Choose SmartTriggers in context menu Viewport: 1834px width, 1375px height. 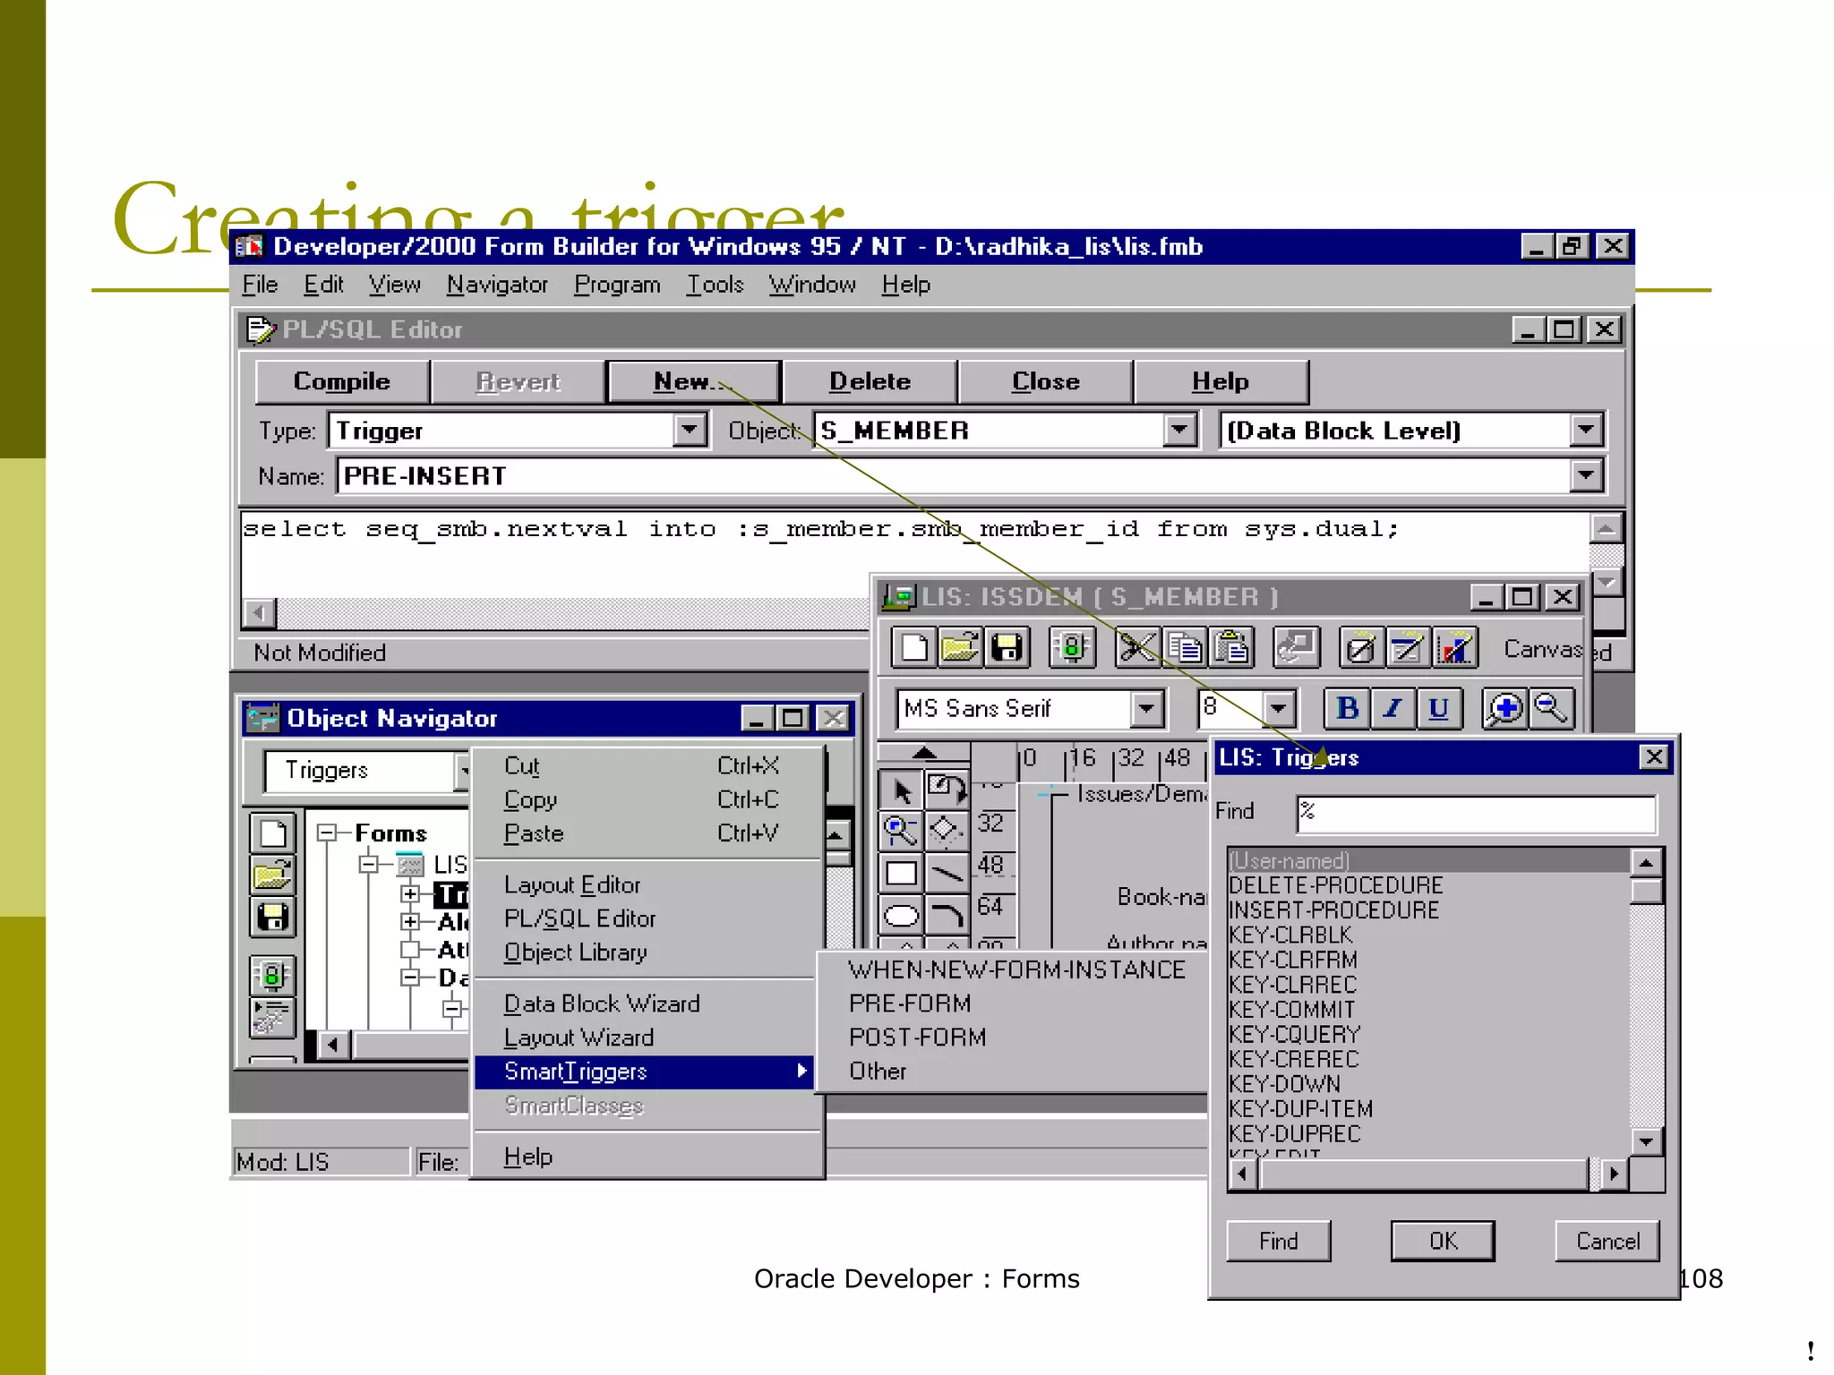tap(644, 1072)
